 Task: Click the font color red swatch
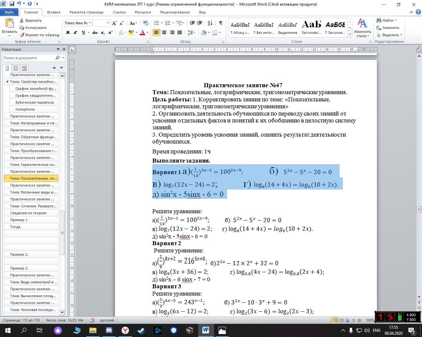142,33
